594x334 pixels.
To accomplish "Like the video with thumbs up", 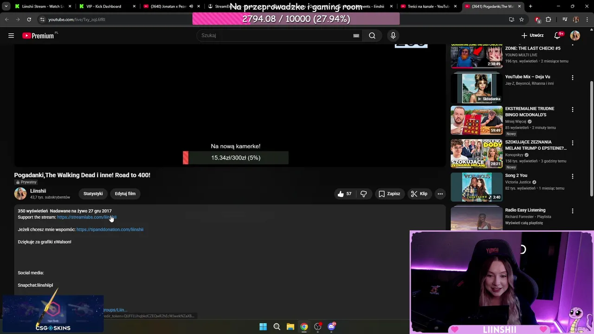I will 344,194.
